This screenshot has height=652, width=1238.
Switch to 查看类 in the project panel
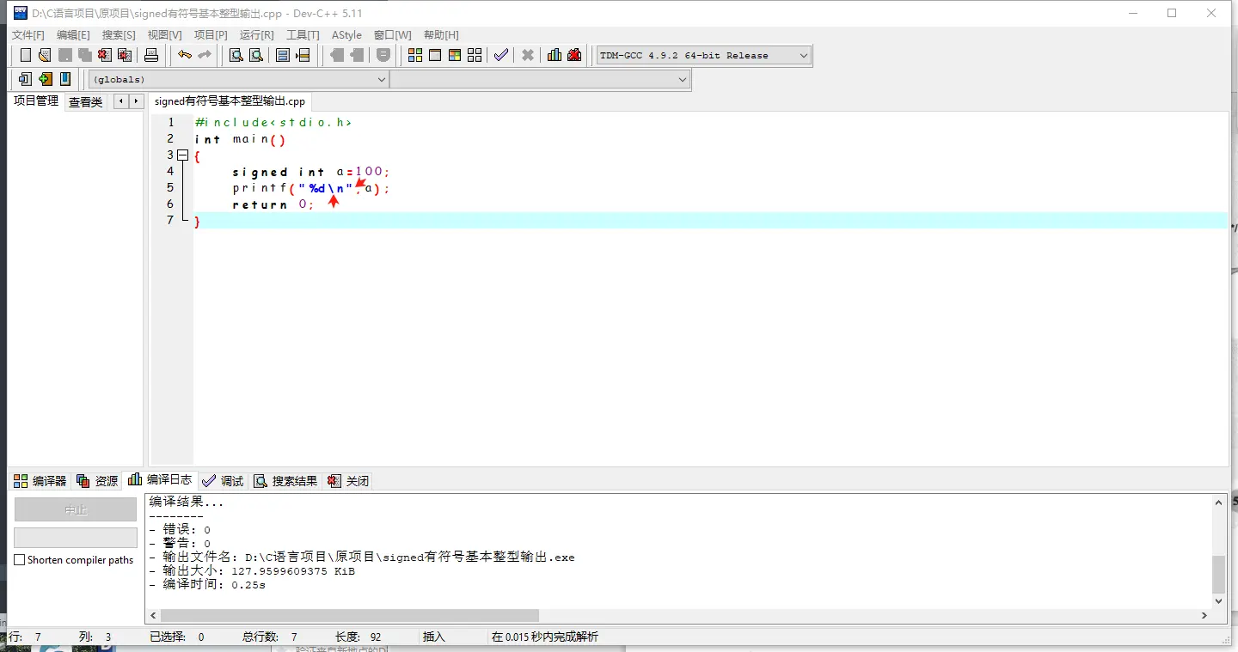[x=85, y=101]
